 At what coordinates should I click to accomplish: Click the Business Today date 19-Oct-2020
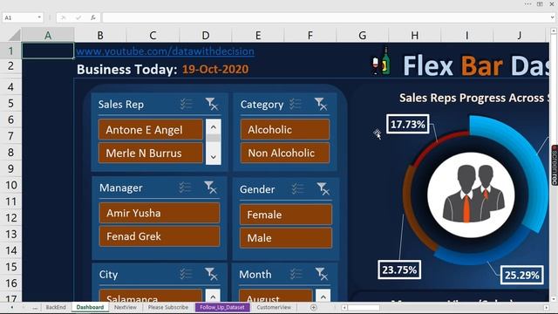pyautogui.click(x=215, y=69)
